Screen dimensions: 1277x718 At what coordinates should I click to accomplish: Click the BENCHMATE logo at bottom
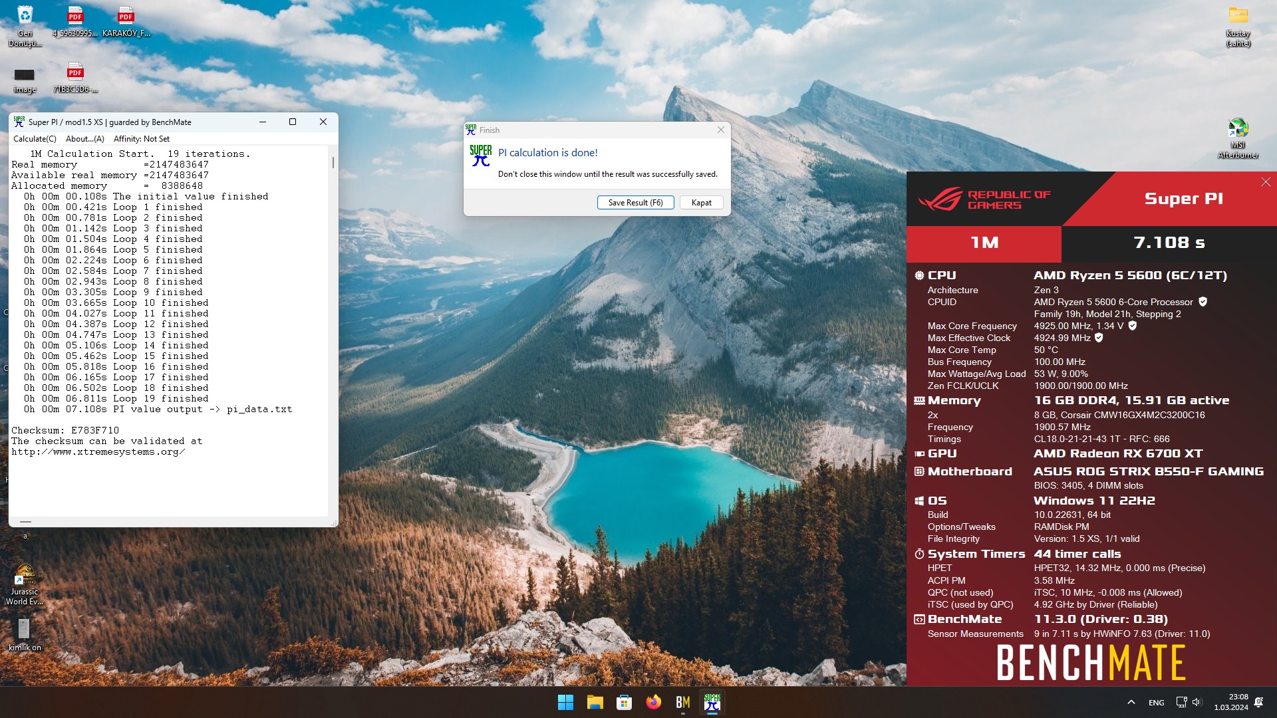pyautogui.click(x=1091, y=662)
